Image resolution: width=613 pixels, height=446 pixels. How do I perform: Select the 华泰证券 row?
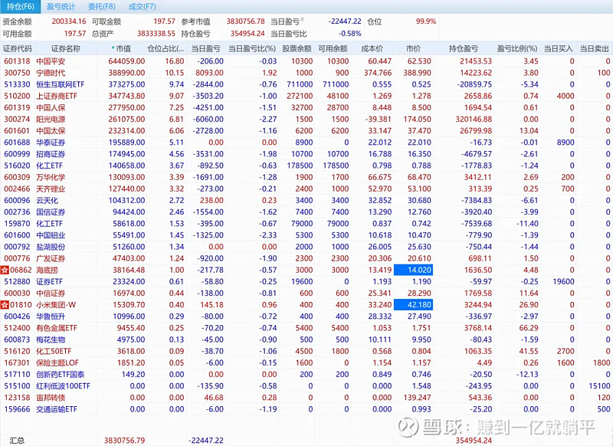[x=306, y=143]
